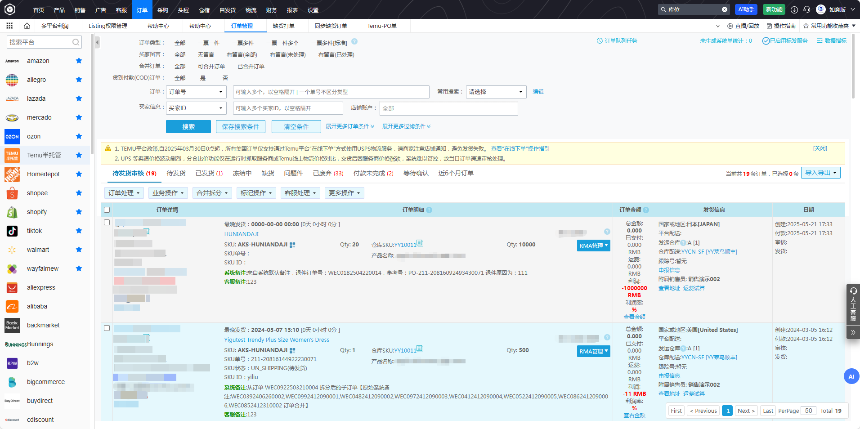Open the apps grid next to home icon
860x429 pixels.
9,26
